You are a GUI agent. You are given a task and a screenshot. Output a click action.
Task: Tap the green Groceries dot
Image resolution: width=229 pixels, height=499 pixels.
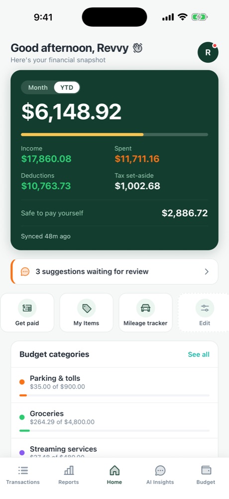22,417
